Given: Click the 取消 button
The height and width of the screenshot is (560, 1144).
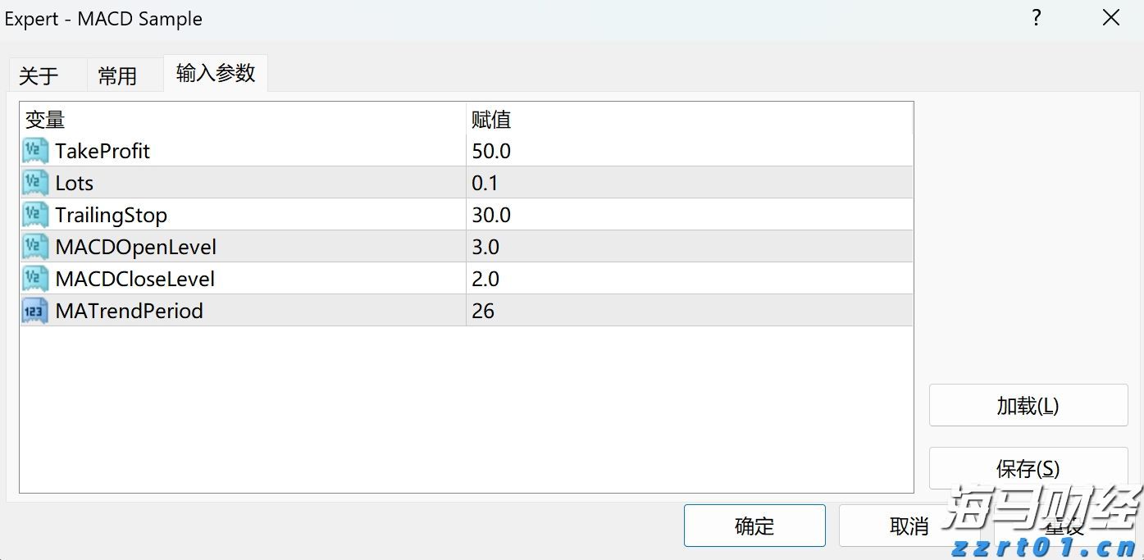Looking at the screenshot, I should 908,526.
